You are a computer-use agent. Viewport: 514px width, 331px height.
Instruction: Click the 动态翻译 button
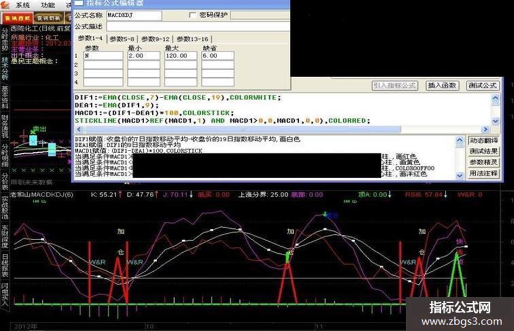[484, 140]
